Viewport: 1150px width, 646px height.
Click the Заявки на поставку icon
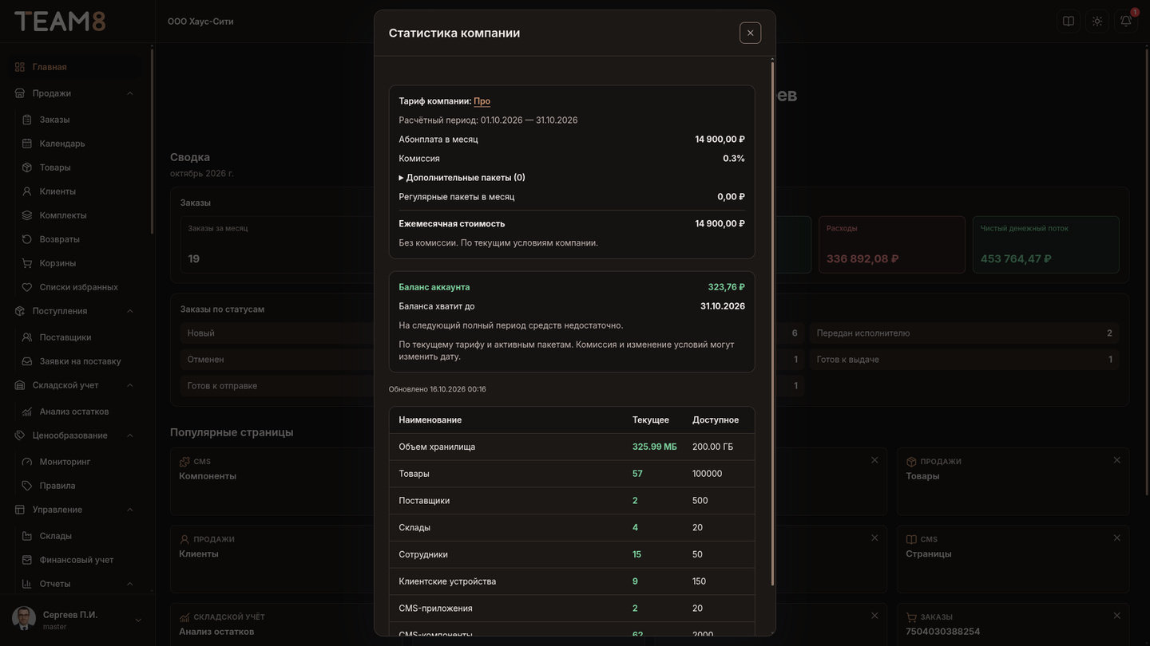27,361
